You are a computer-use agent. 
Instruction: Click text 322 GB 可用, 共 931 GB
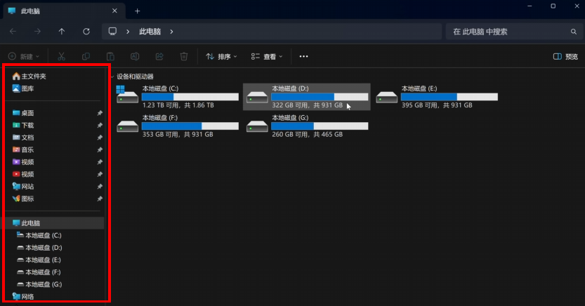[307, 105]
